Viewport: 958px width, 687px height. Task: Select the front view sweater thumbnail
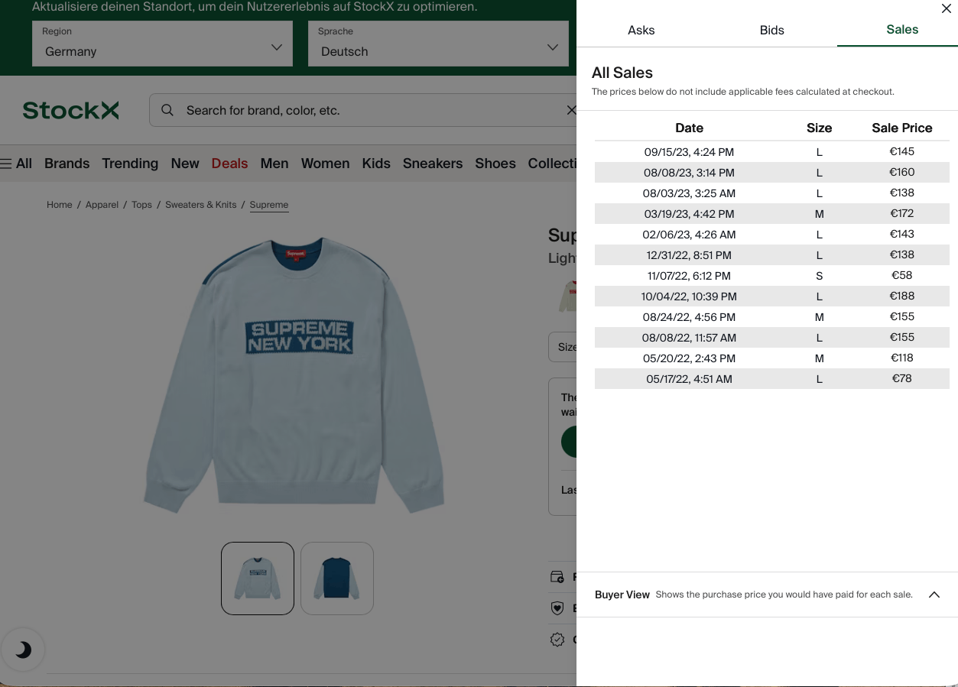point(258,578)
